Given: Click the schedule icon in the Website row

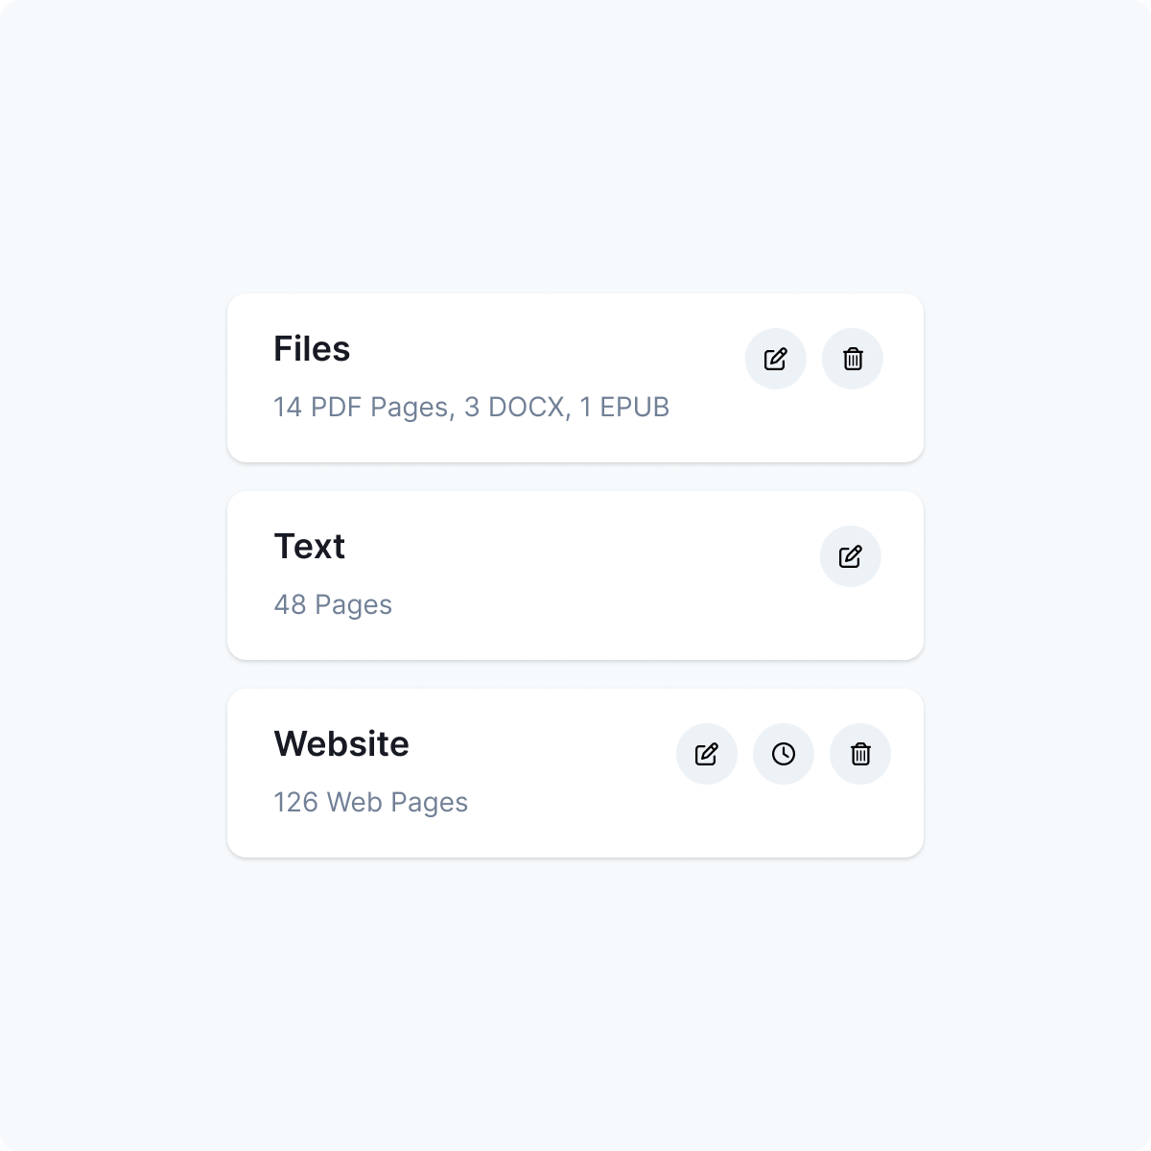Looking at the screenshot, I should pyautogui.click(x=784, y=754).
